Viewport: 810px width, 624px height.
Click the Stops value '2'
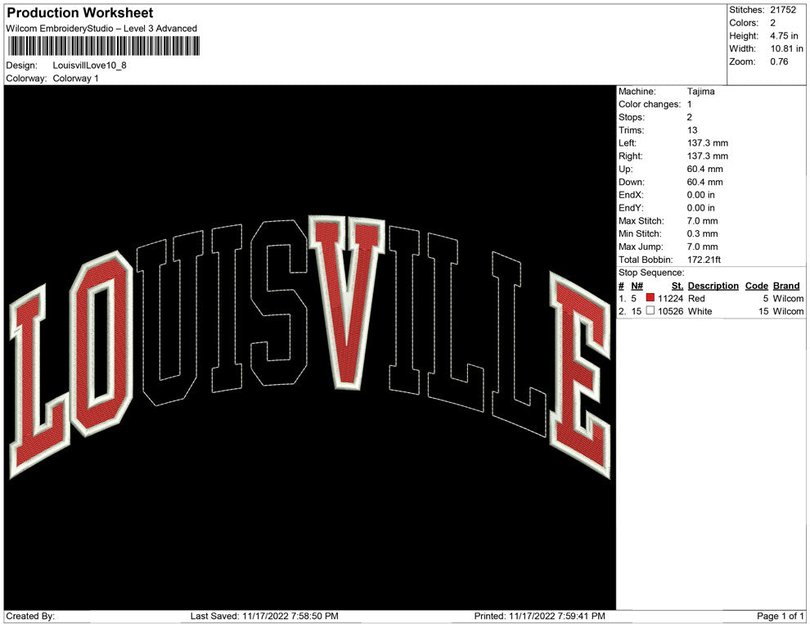690,117
